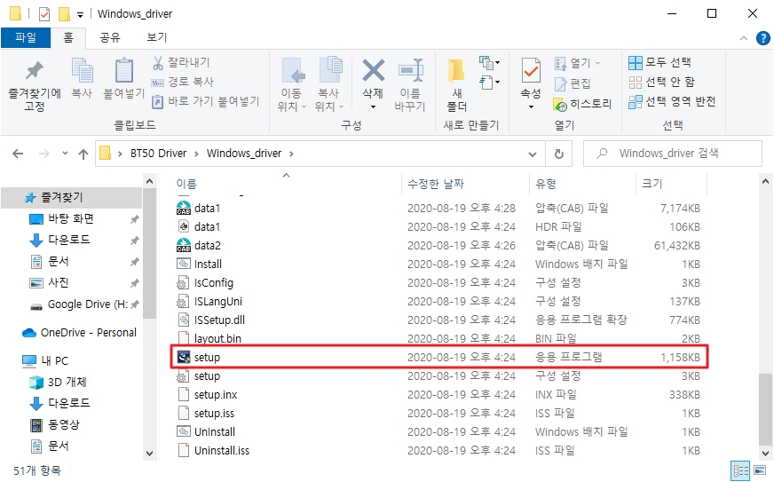The height and width of the screenshot is (482, 774).
Task: Select 바탕 화면 in navigation pane
Action: point(71,218)
